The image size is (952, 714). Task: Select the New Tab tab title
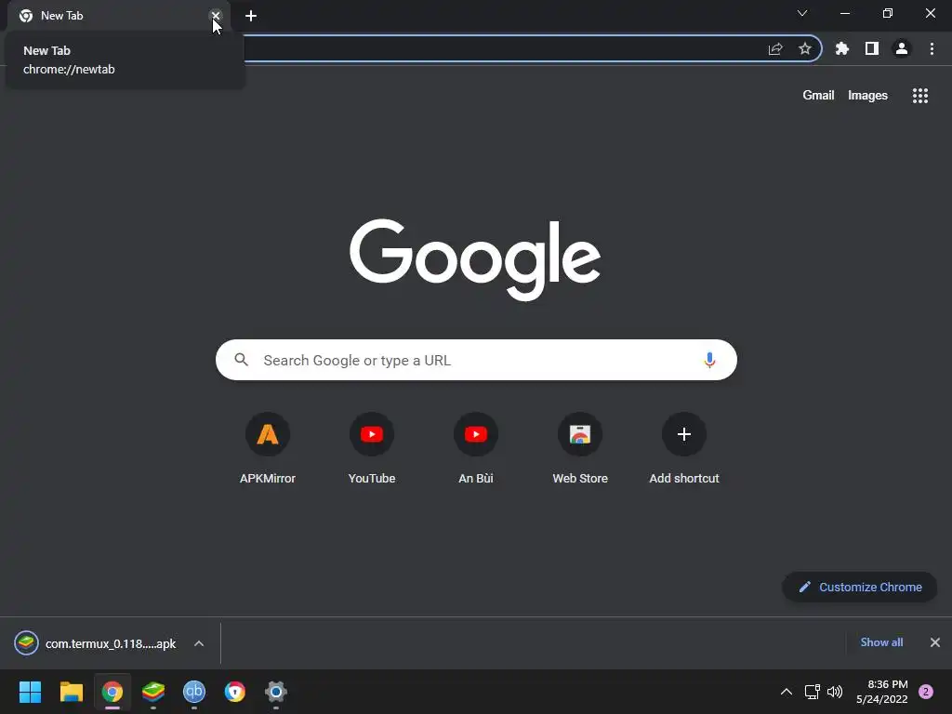61,16
